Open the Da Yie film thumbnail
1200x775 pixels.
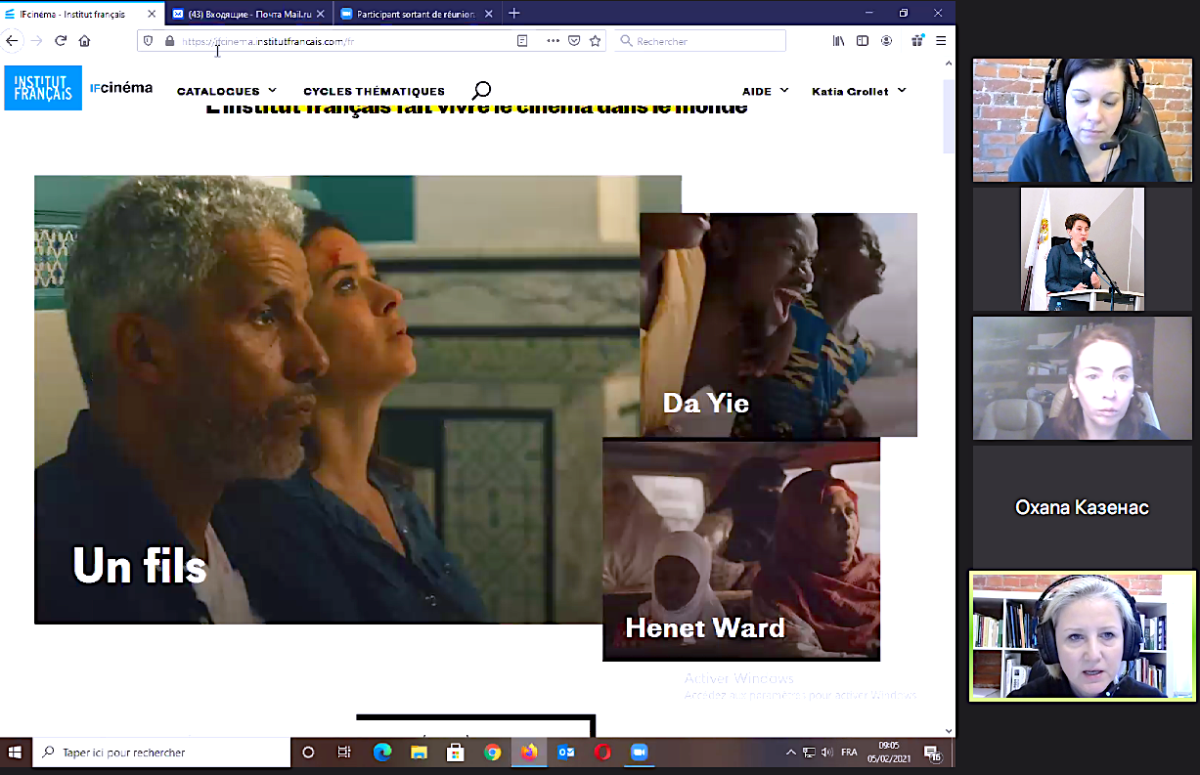778,324
